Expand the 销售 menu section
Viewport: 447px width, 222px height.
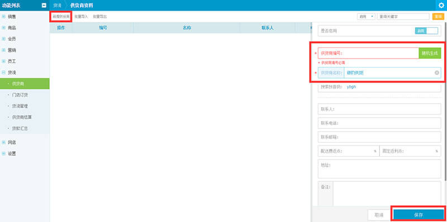click(x=4, y=17)
